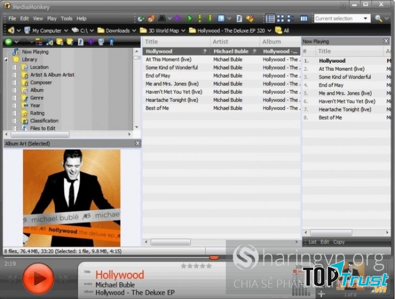Click the purple podcast icon in tree toolbar
Screen dimensions: 395x299
(x=91, y=42)
